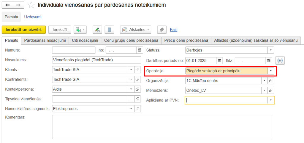This screenshot has width=304, height=143.
Task: Expand the Aplikšana ar PVN dropdown
Action: [x=271, y=100]
